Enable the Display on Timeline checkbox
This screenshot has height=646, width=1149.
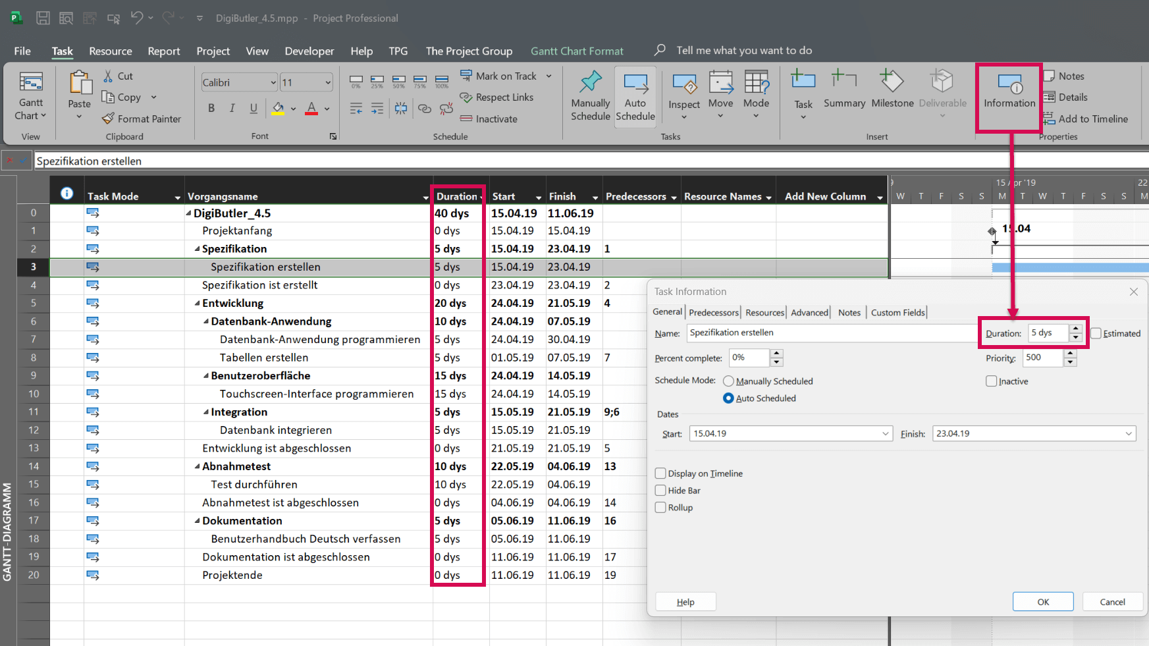660,473
